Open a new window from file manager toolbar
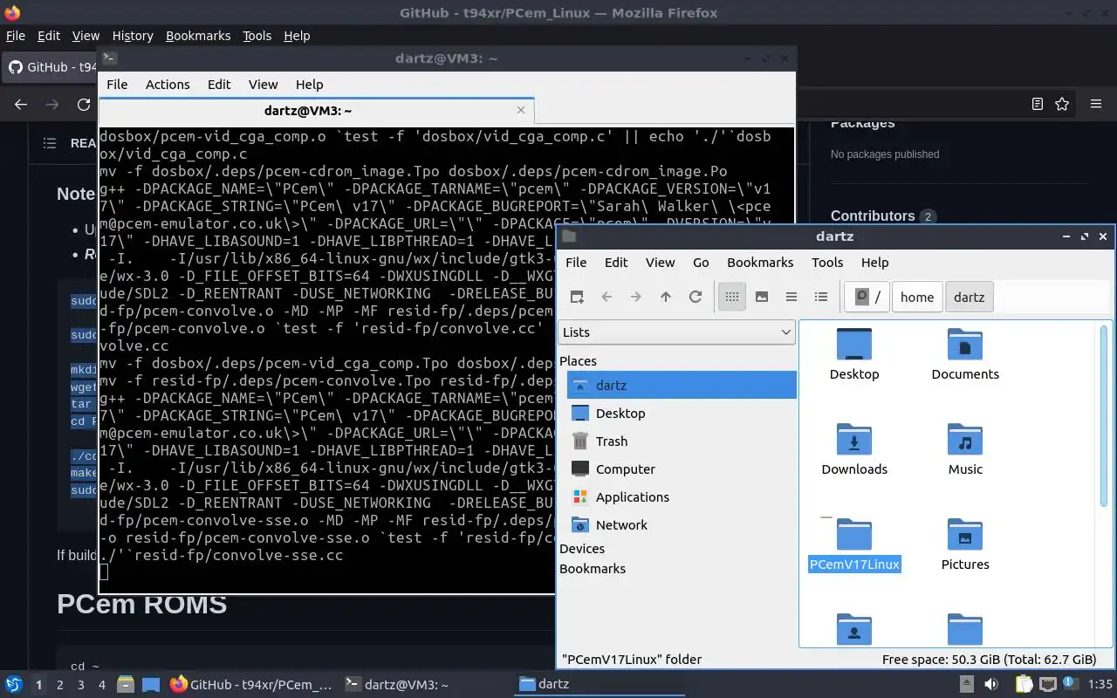 click(577, 297)
